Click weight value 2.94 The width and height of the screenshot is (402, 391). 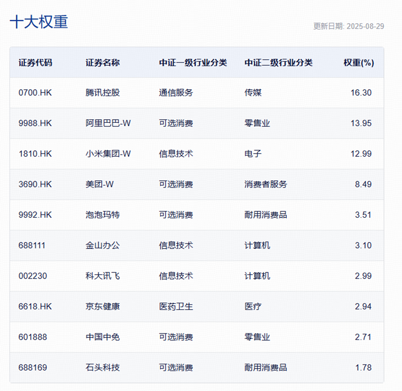coord(363,307)
